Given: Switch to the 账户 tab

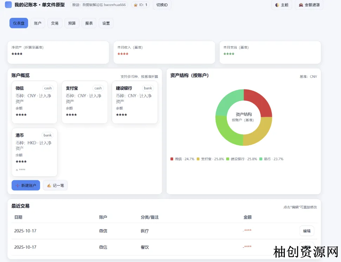Looking at the screenshot, I should tap(38, 23).
